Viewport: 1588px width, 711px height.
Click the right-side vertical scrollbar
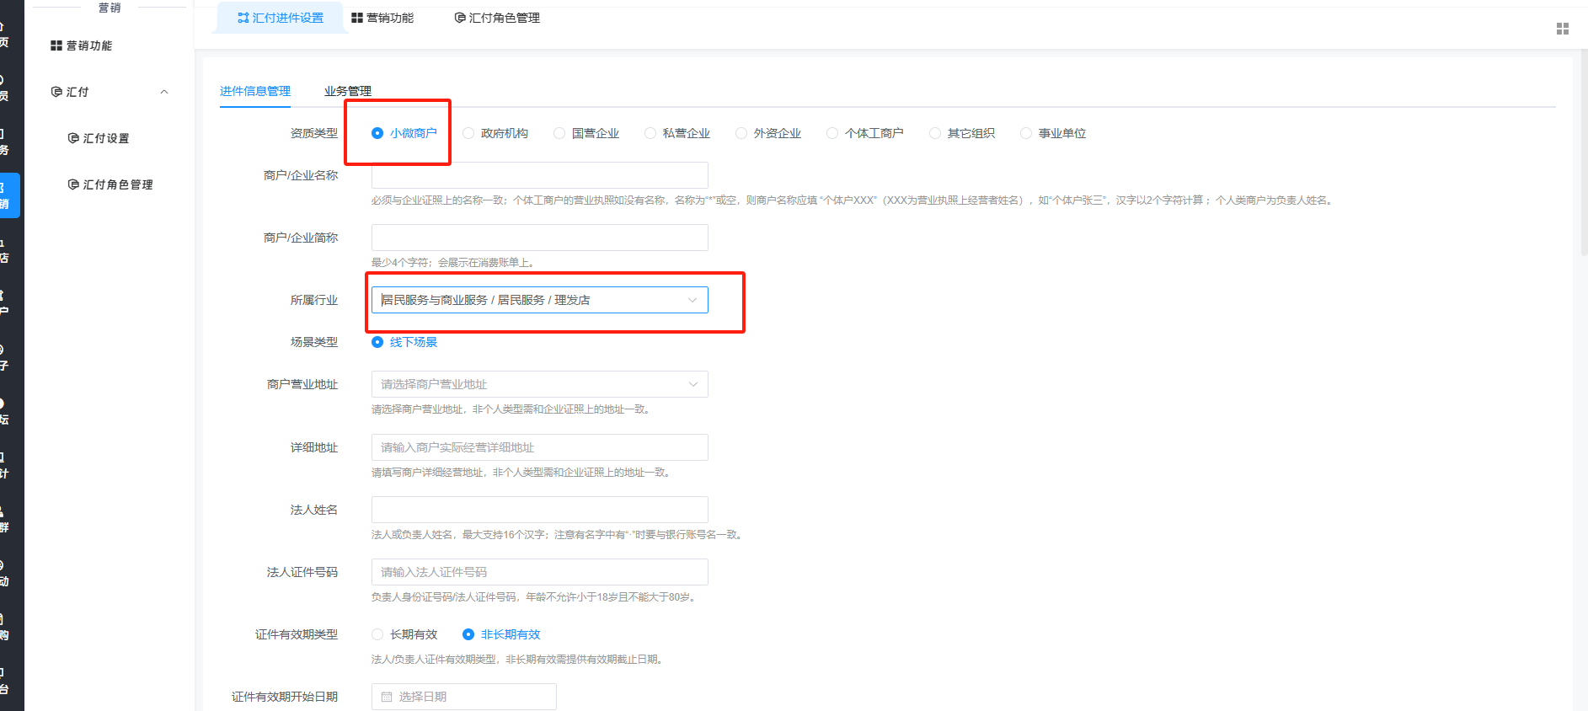(1583, 168)
